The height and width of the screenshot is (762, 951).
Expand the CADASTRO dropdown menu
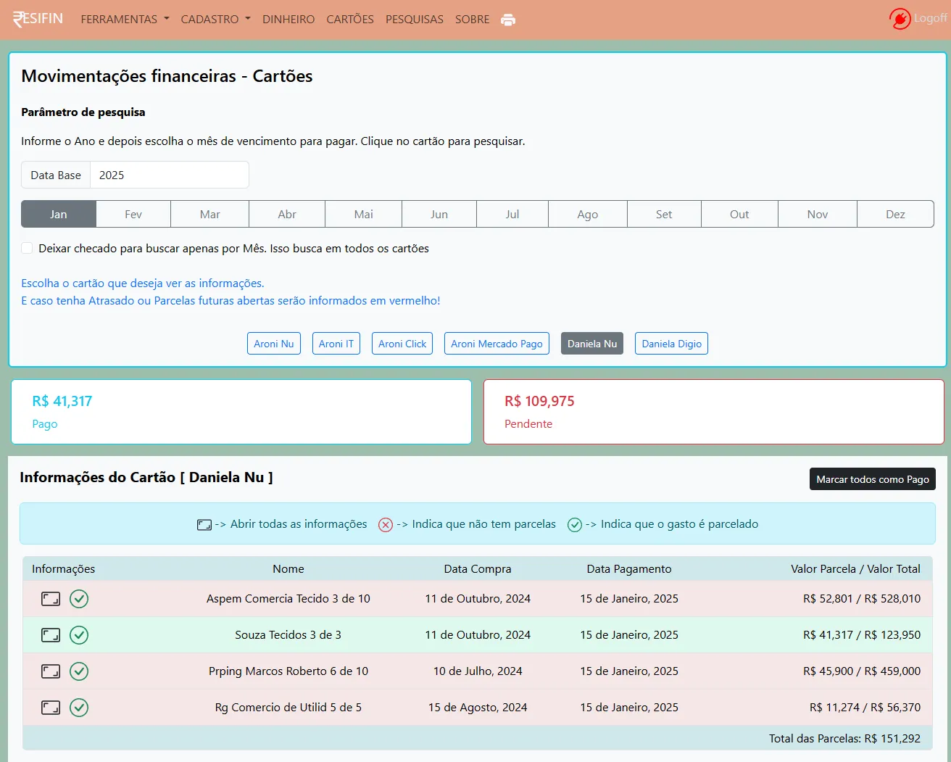(x=215, y=20)
